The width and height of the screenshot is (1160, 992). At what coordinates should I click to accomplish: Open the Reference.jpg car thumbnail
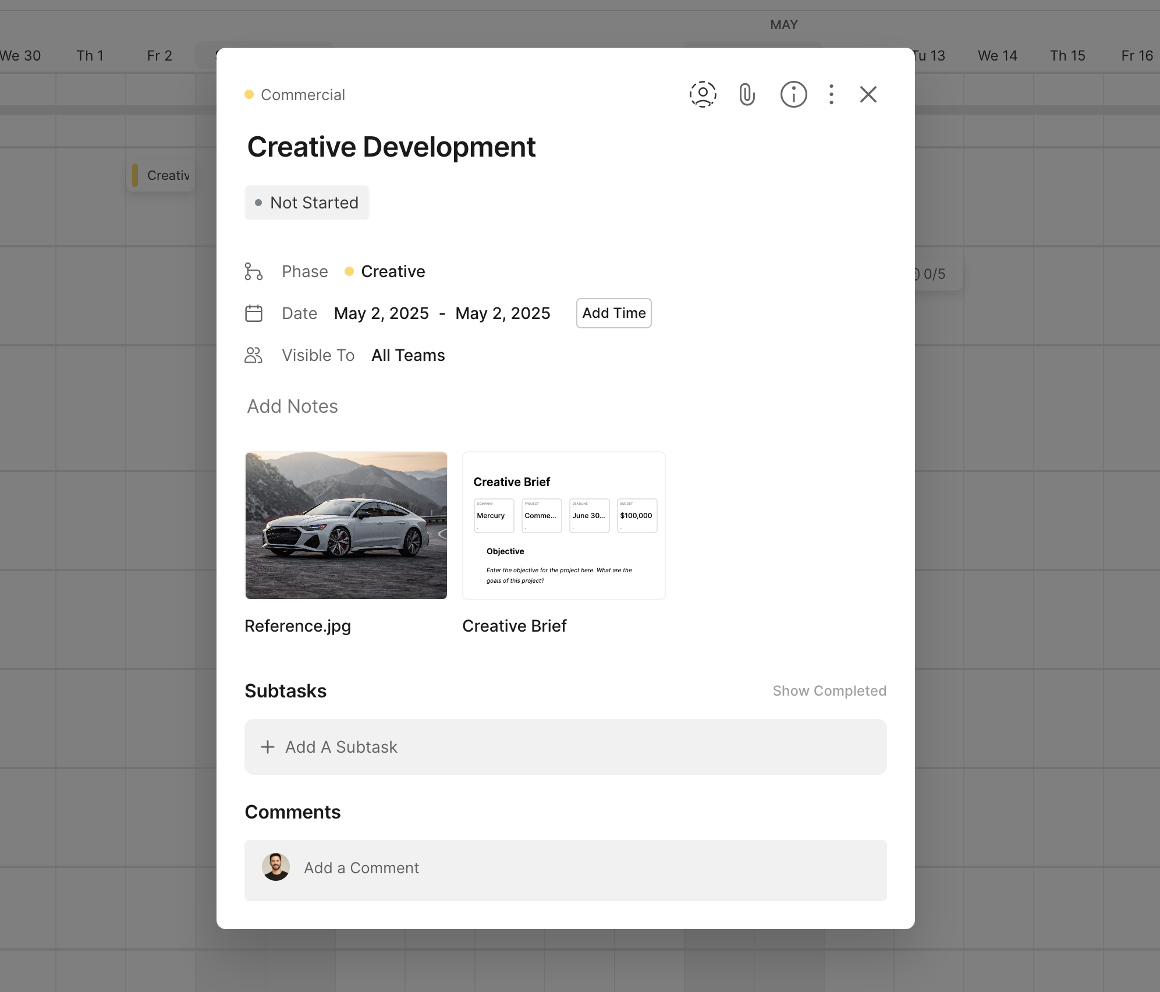click(x=346, y=525)
